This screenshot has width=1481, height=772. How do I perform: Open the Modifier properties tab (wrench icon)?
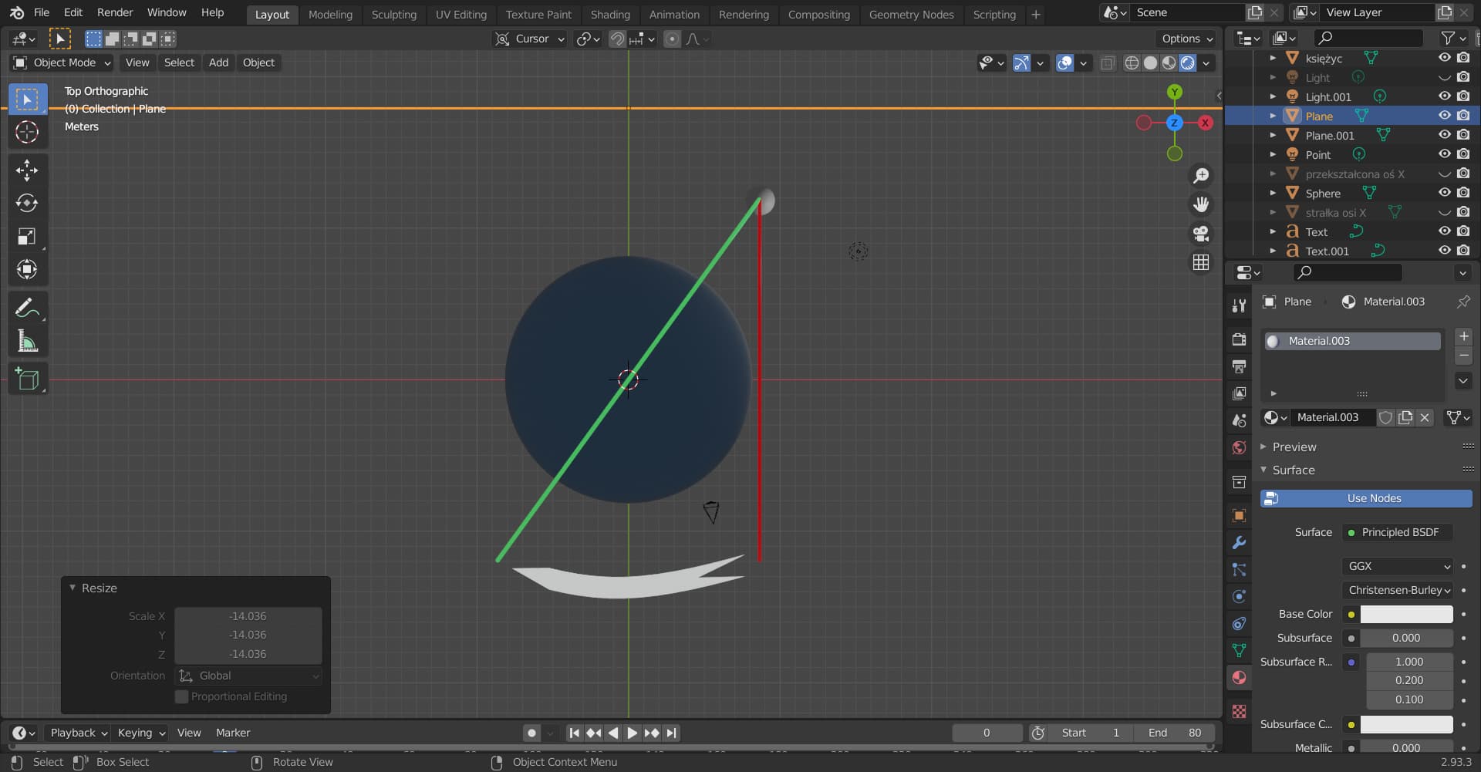1239,542
